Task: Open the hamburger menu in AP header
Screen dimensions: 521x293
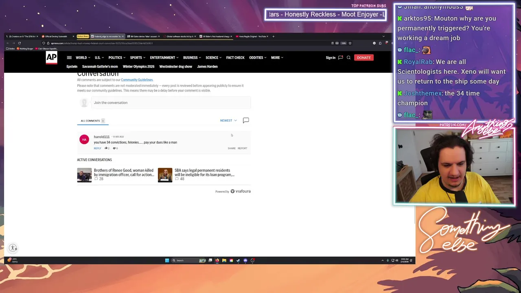Action: pos(69,58)
